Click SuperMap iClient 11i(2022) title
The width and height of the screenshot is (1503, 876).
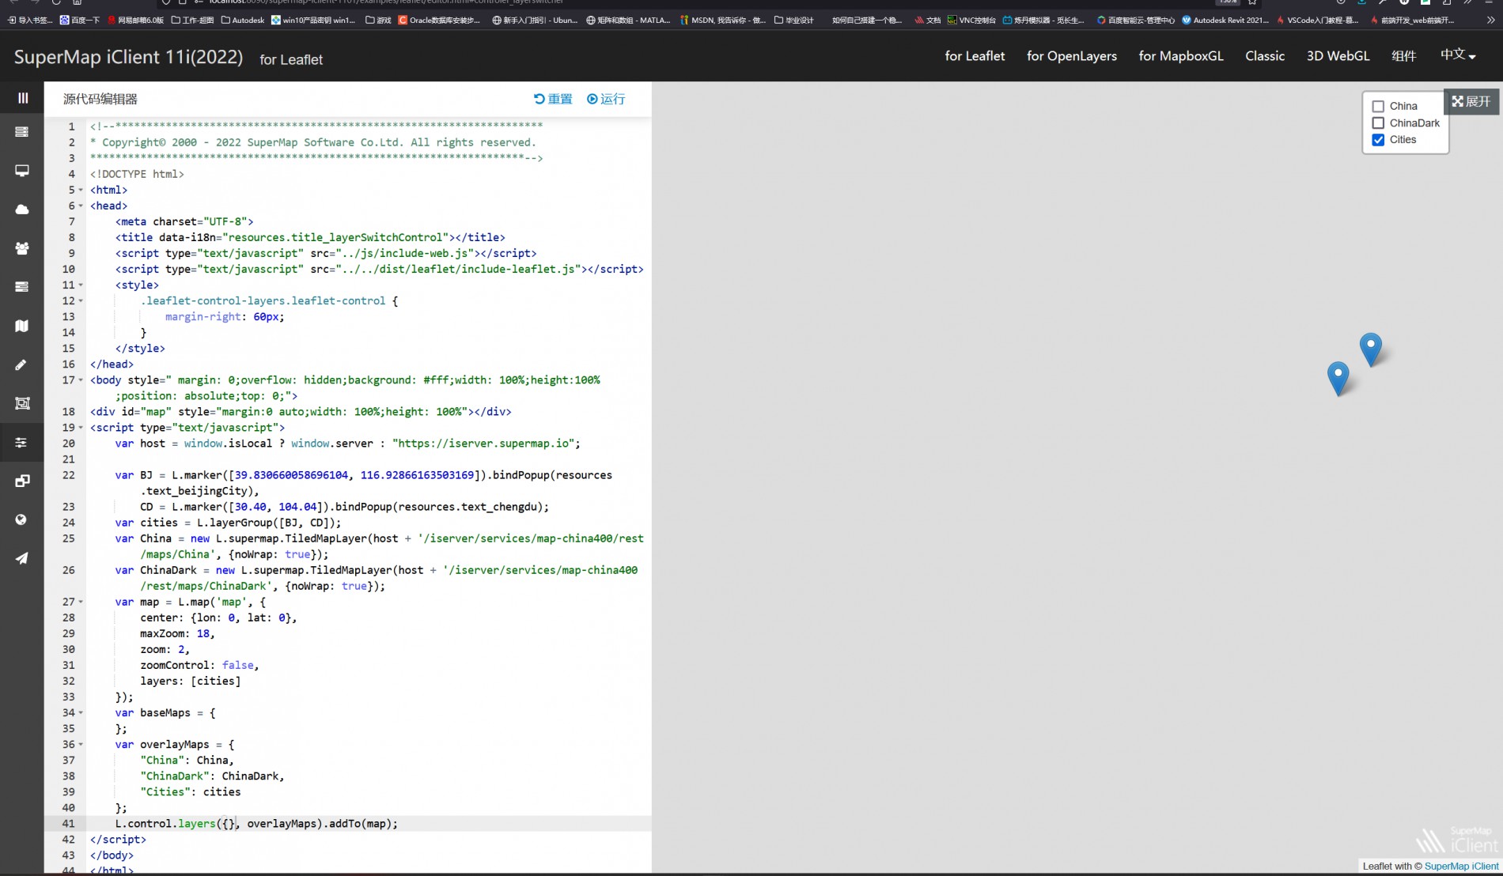[128, 57]
